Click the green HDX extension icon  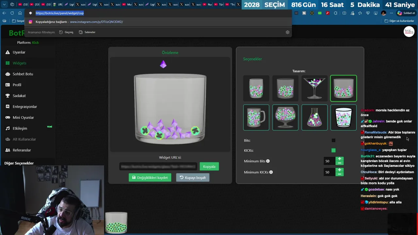pos(320,13)
